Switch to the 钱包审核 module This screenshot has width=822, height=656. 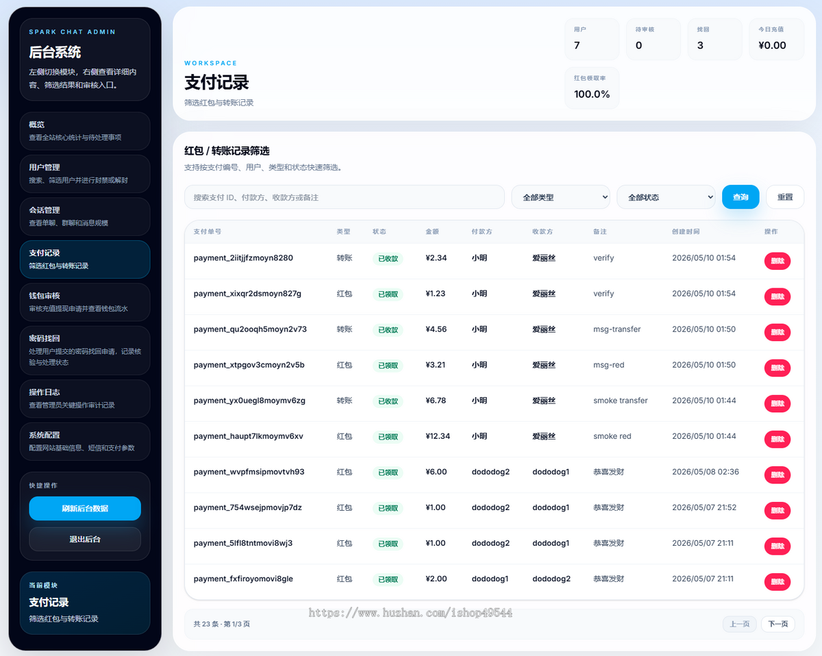[x=85, y=302]
